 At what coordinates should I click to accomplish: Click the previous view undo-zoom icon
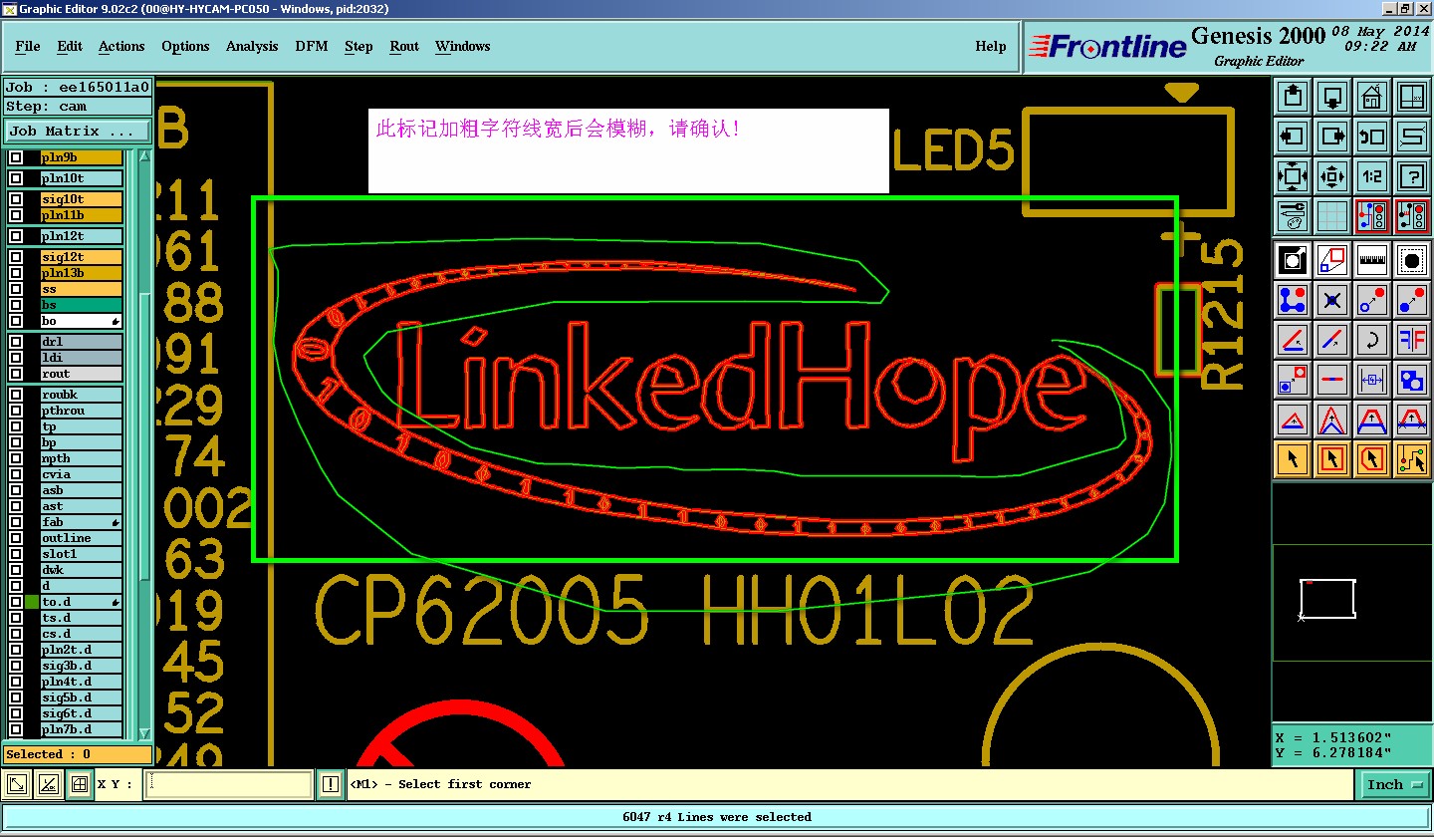(1372, 137)
